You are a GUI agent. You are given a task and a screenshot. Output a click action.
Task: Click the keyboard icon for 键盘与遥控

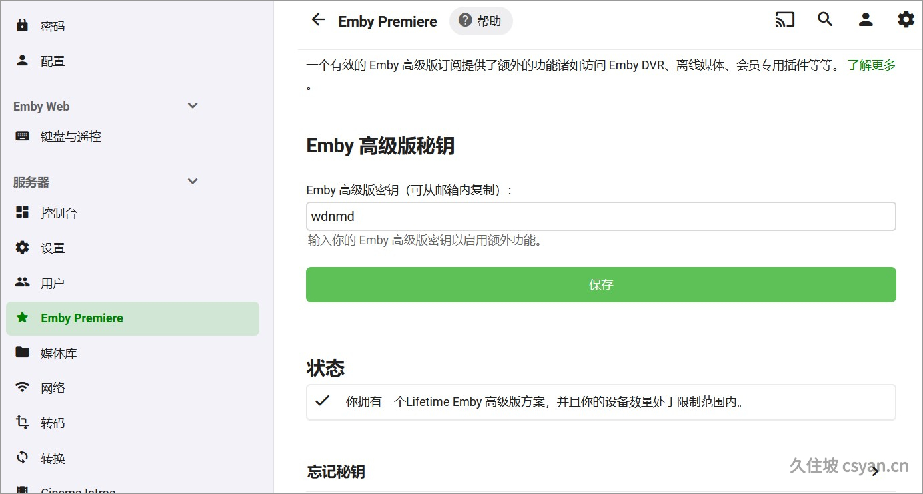(23, 136)
